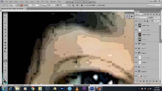This screenshot has width=162, height=91.
Task: Open the stroke width dropdown arrow
Action: pyautogui.click(x=39, y=5)
